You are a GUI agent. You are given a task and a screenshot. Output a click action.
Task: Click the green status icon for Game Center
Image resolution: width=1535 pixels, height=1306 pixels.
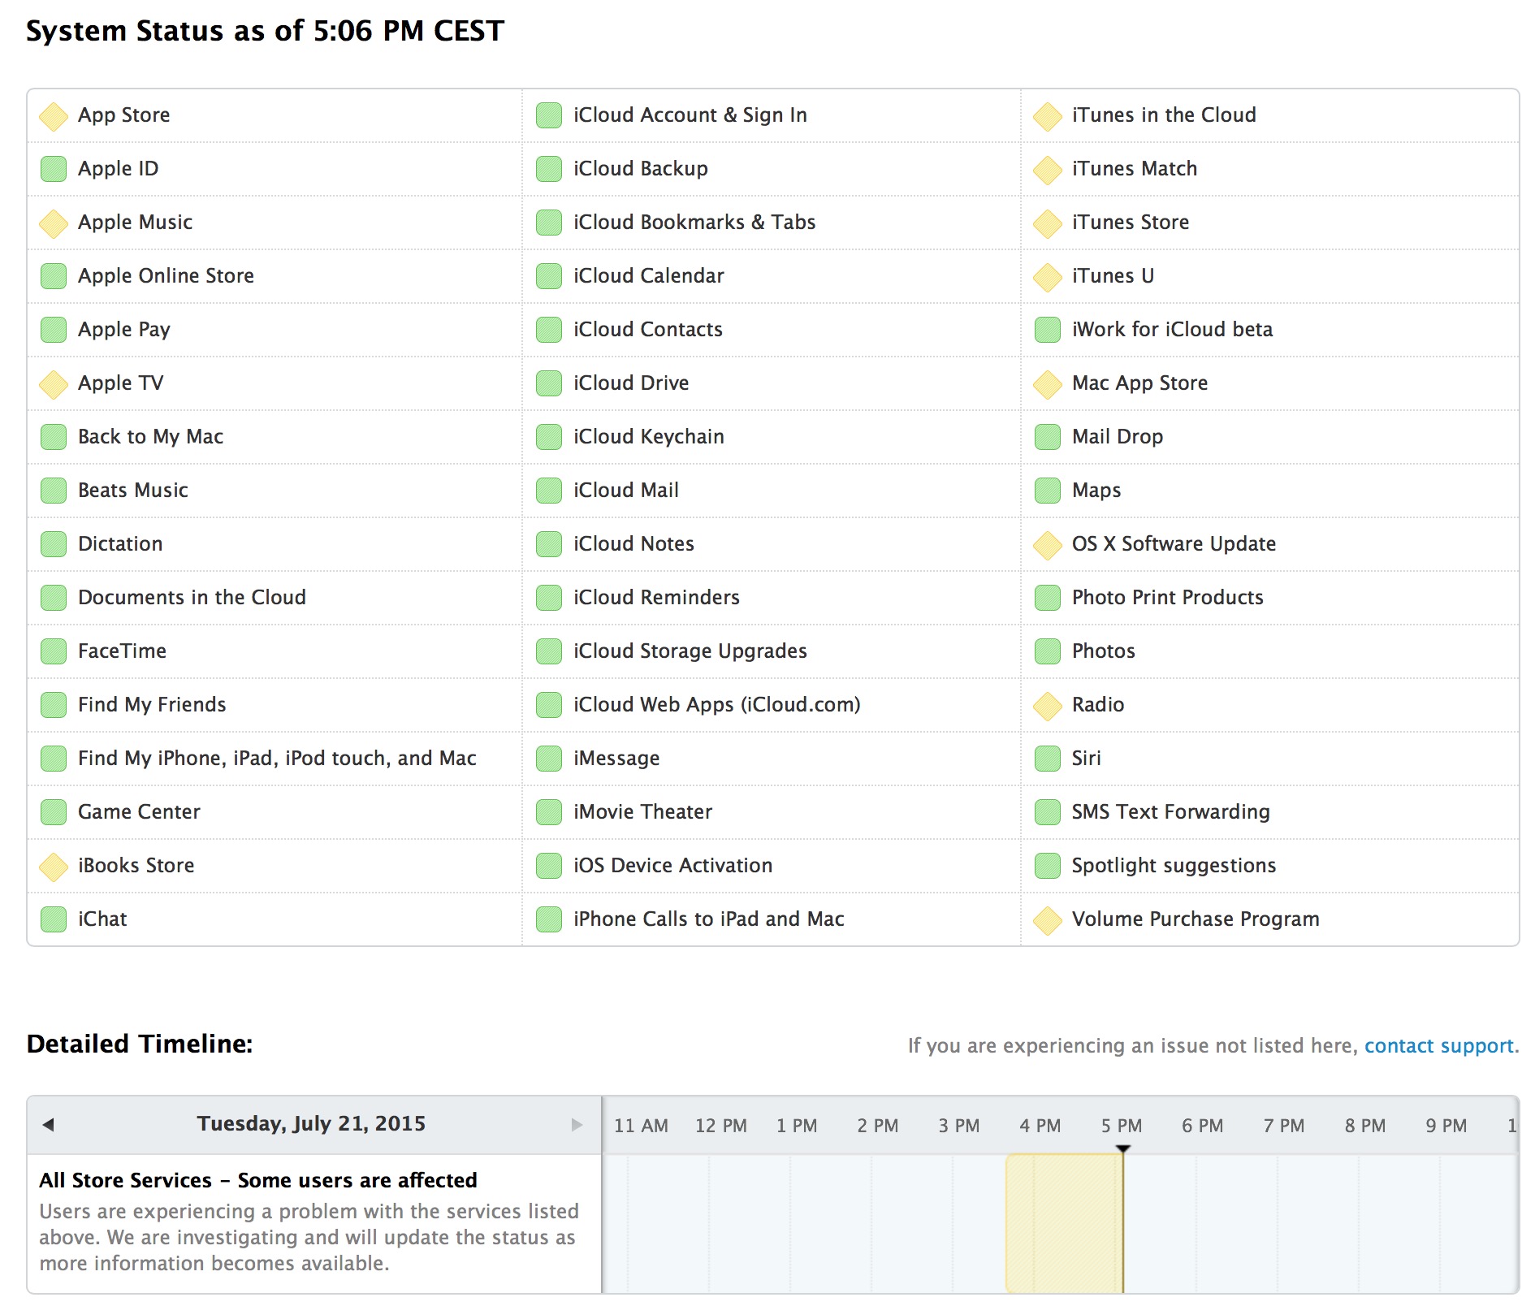coord(54,812)
